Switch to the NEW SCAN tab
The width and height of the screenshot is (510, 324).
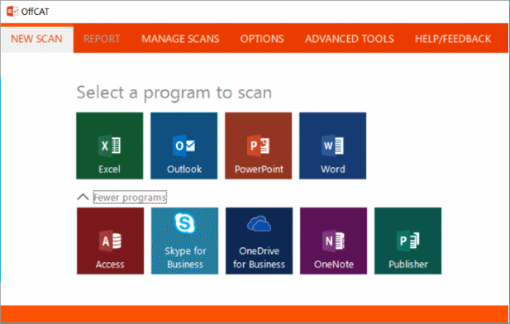(36, 39)
